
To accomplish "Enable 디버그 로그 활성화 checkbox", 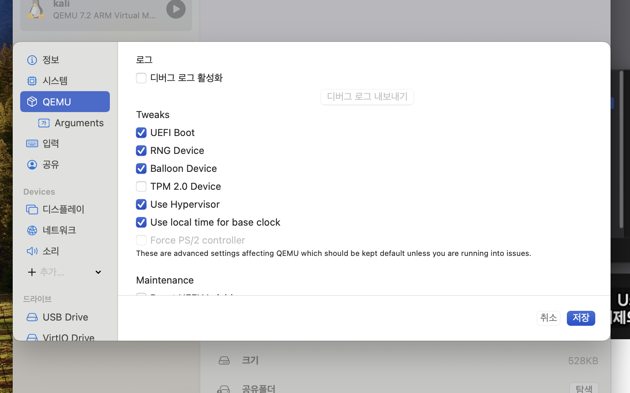I will 141,78.
